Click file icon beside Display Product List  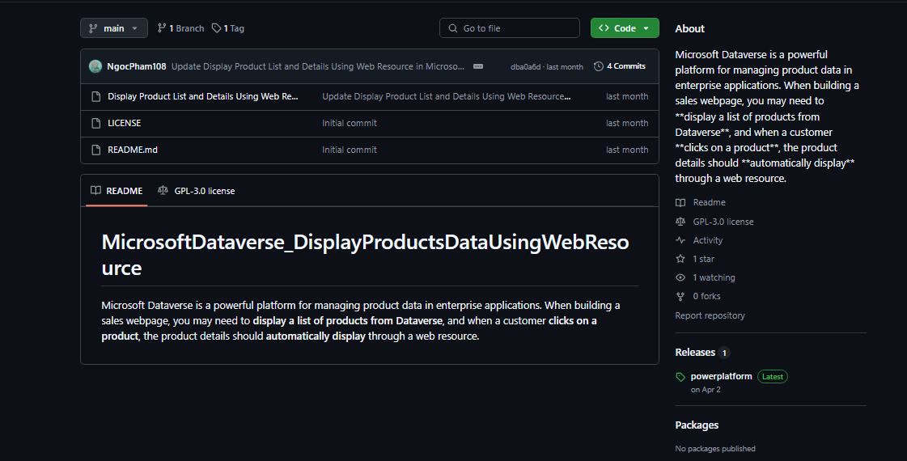coord(96,96)
